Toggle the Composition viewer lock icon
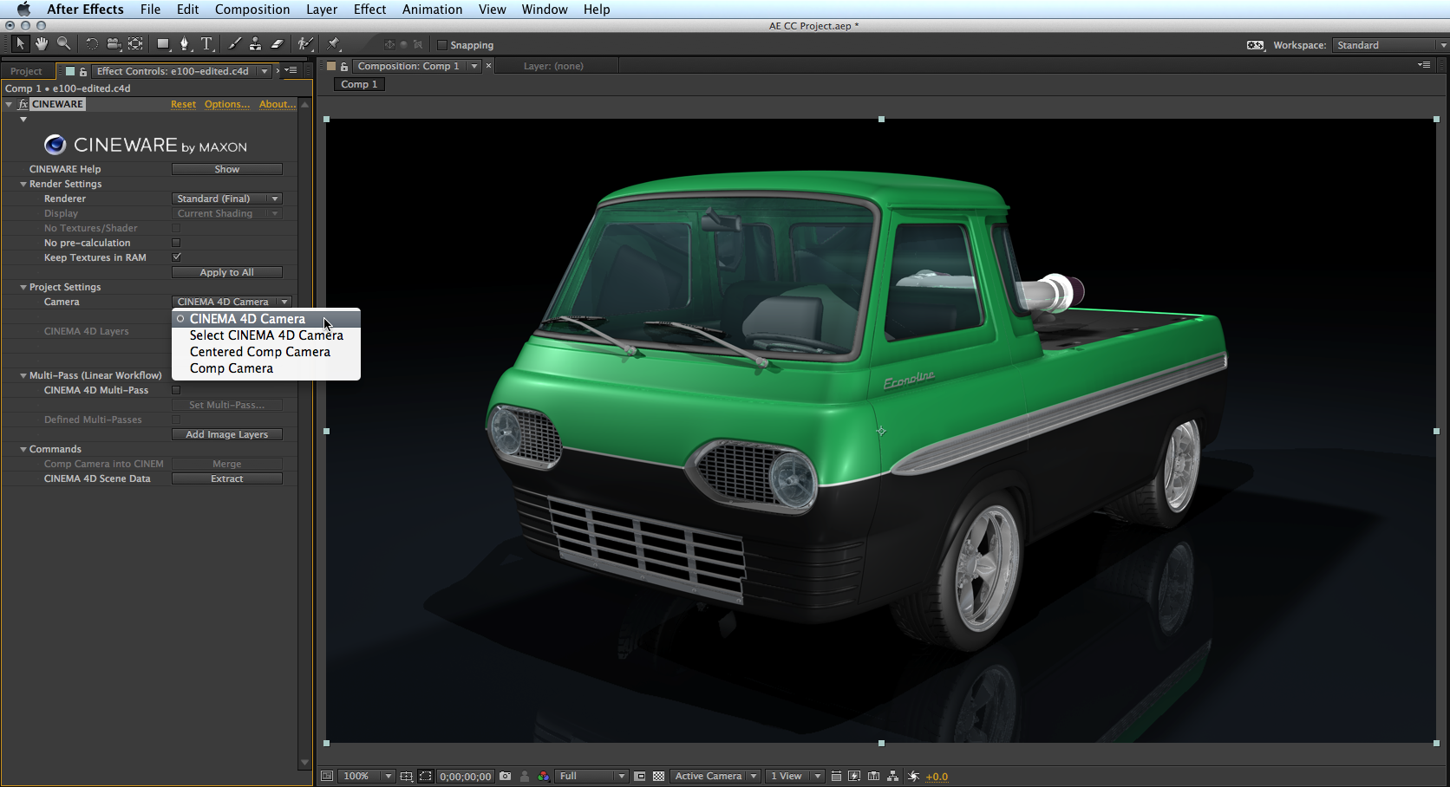Image resolution: width=1450 pixels, height=787 pixels. click(344, 66)
